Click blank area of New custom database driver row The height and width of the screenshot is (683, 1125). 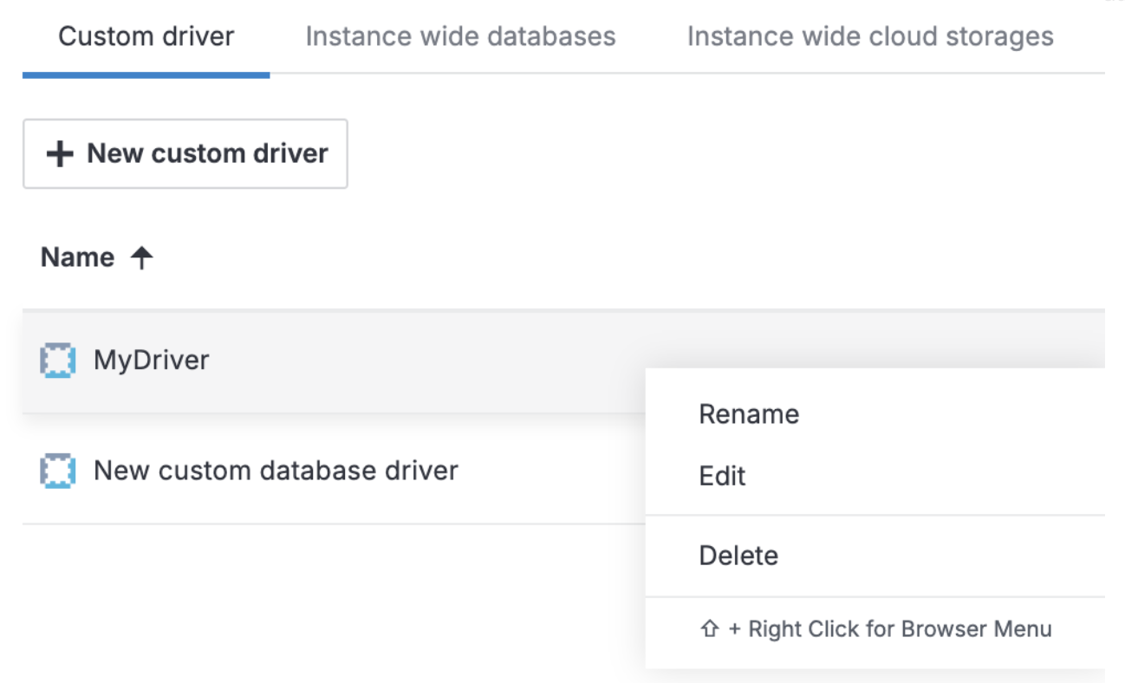[x=555, y=471]
